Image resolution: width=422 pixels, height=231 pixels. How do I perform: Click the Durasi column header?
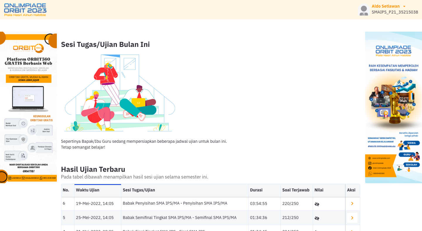[256, 190]
